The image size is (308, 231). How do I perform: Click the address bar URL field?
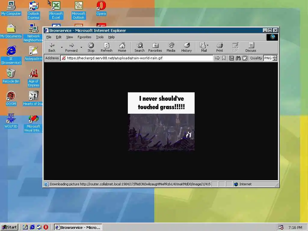point(137,58)
